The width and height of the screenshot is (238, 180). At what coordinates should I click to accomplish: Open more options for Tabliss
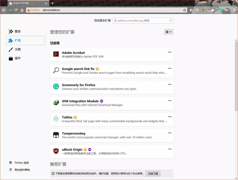tap(170, 117)
